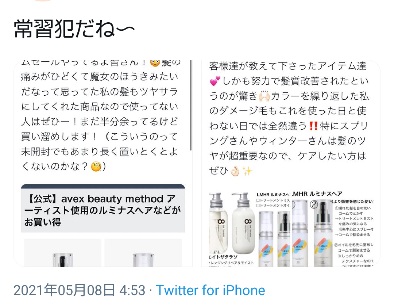Click the Twitter for iPhone source link
The height and width of the screenshot is (302, 394).
pyautogui.click(x=210, y=290)
